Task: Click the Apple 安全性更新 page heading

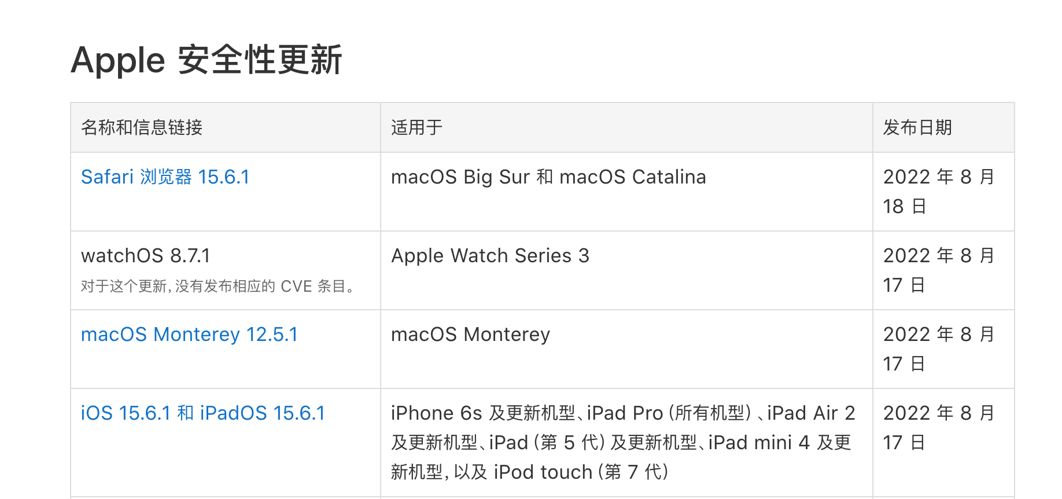Action: pos(207,60)
